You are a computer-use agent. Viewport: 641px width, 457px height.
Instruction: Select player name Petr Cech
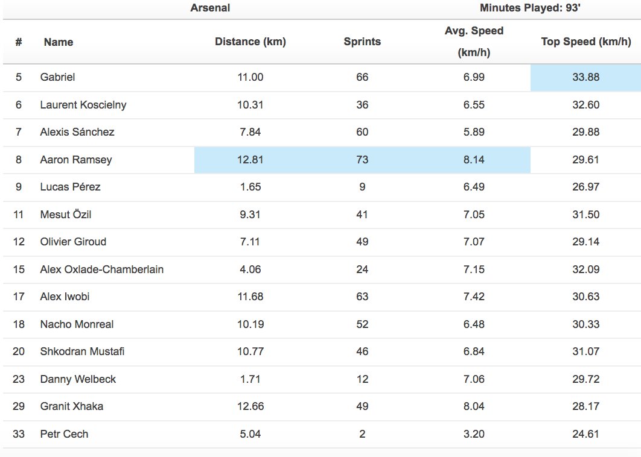(x=64, y=433)
